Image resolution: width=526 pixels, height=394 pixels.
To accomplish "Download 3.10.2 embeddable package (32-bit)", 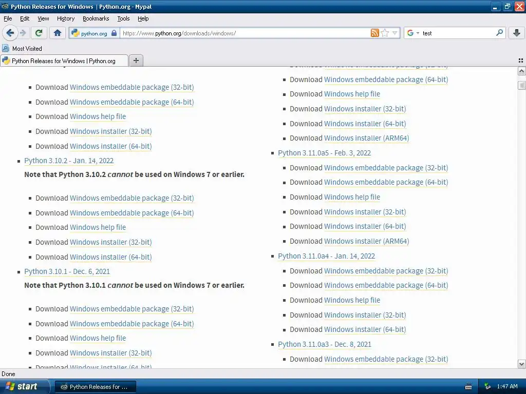I will coord(132,198).
